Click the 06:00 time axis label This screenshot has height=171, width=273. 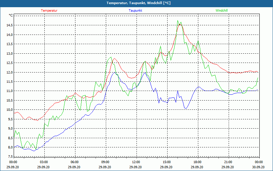pyautogui.click(x=74, y=162)
